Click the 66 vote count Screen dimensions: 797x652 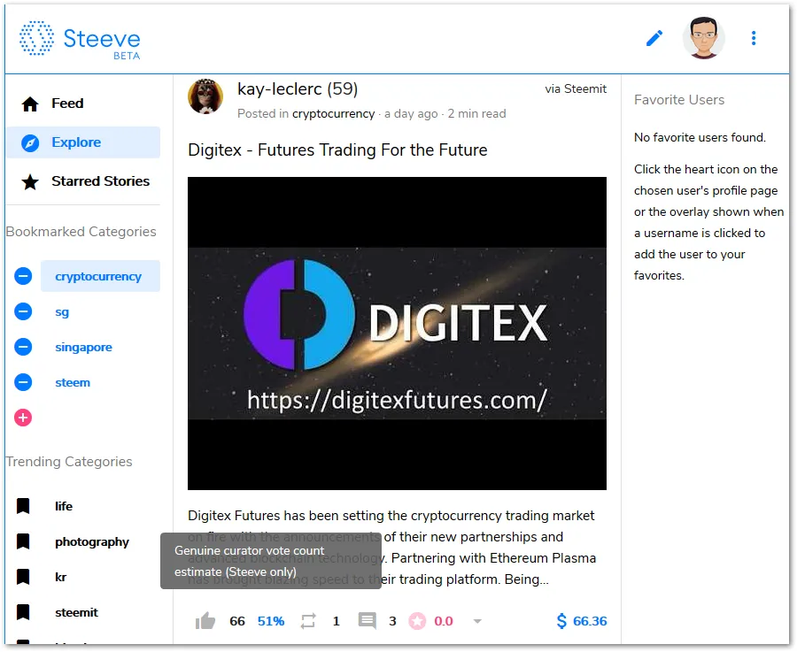click(x=236, y=622)
